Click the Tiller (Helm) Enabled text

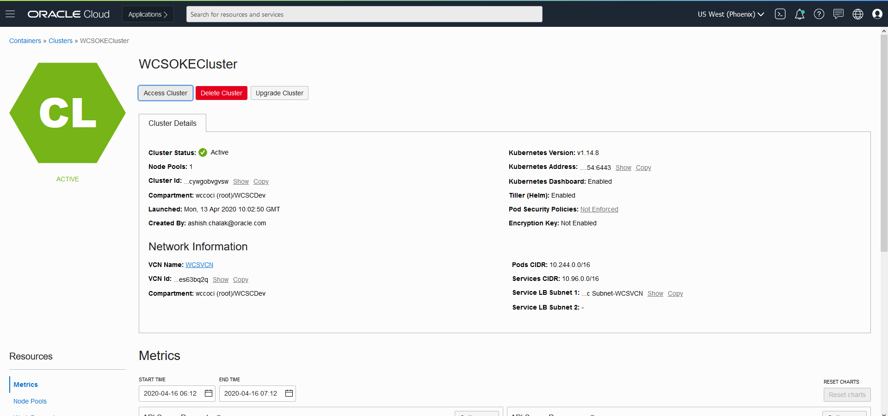coord(542,195)
